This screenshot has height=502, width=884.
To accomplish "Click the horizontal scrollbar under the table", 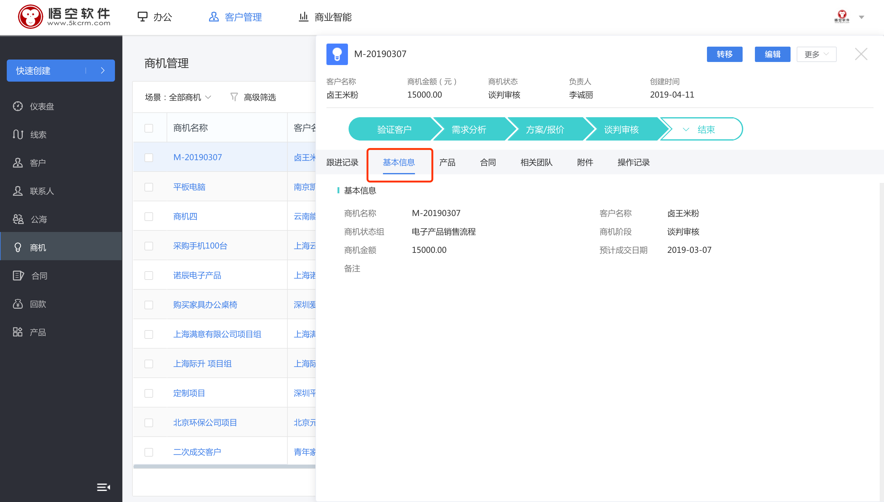I will click(224, 466).
